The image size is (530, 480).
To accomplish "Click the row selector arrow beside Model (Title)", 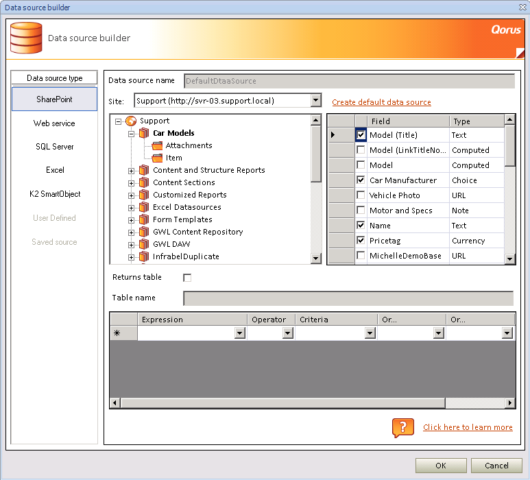I will click(333, 135).
